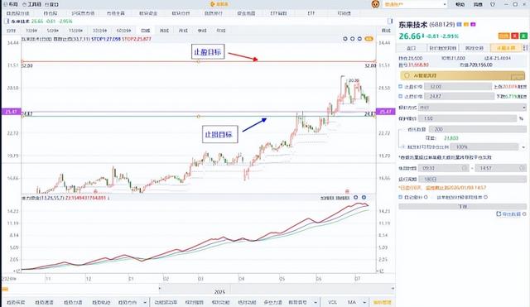Click the red buy button
The width and height of the screenshot is (530, 307).
tap(515, 36)
